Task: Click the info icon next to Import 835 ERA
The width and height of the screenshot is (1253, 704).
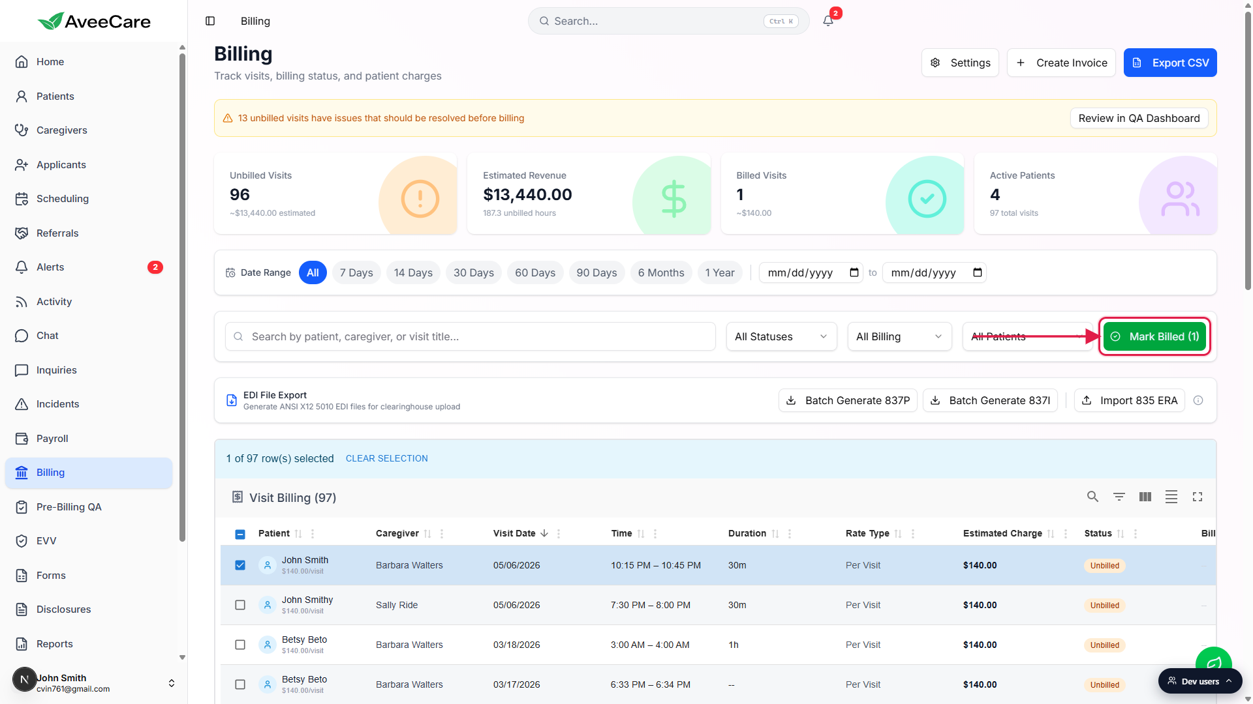Action: tap(1198, 400)
